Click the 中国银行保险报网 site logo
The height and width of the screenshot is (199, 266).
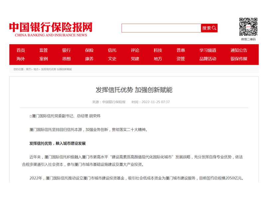coord(51,29)
